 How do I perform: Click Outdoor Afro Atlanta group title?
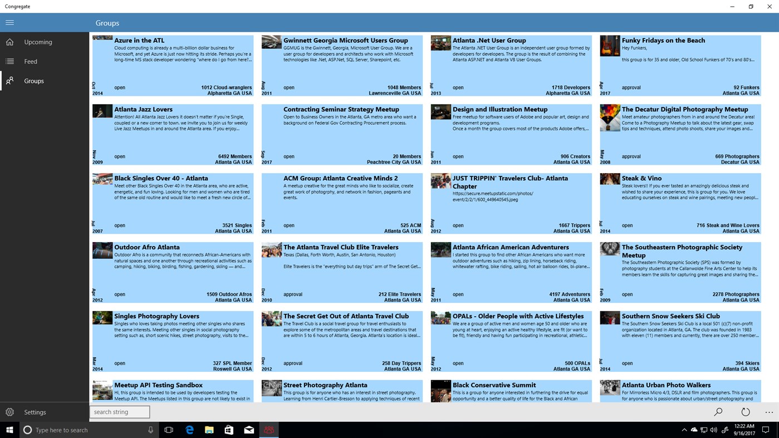pos(147,247)
